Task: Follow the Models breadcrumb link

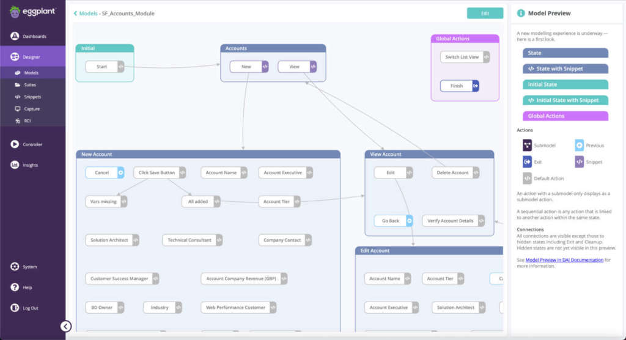Action: (x=88, y=13)
